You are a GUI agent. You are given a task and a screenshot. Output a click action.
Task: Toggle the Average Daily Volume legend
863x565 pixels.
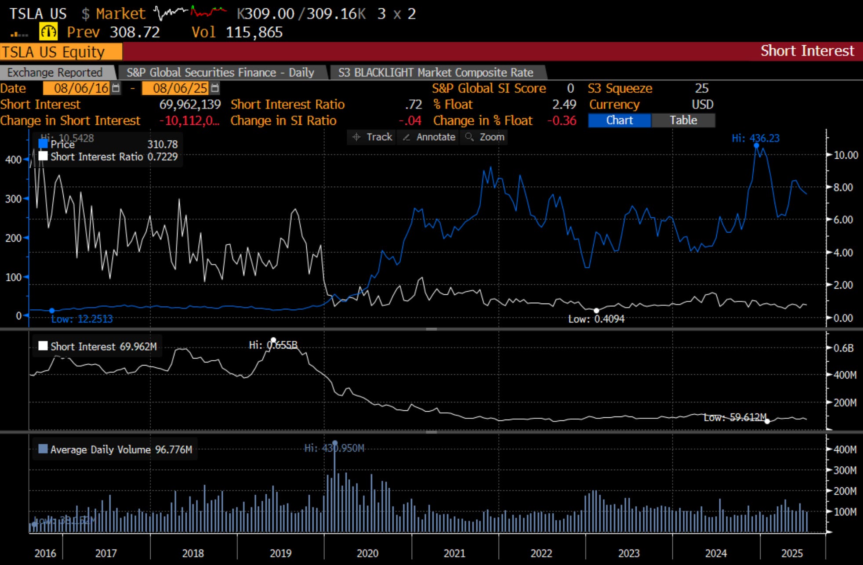[x=43, y=449]
